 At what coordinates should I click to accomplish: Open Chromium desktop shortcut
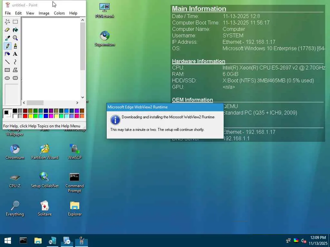point(15,152)
